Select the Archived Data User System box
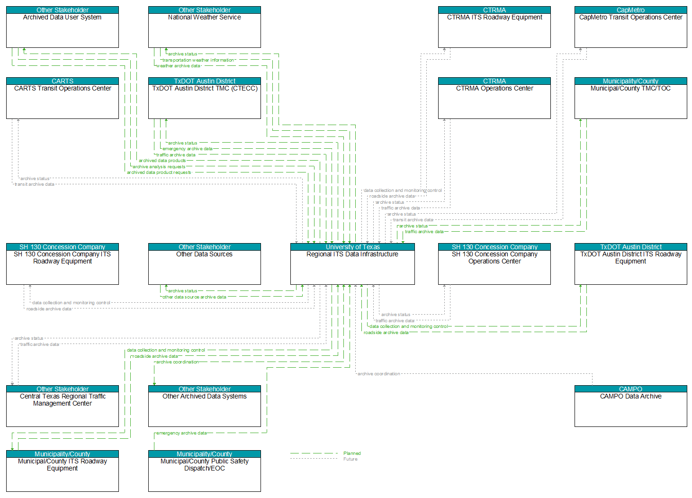The image size is (692, 498). (x=63, y=27)
